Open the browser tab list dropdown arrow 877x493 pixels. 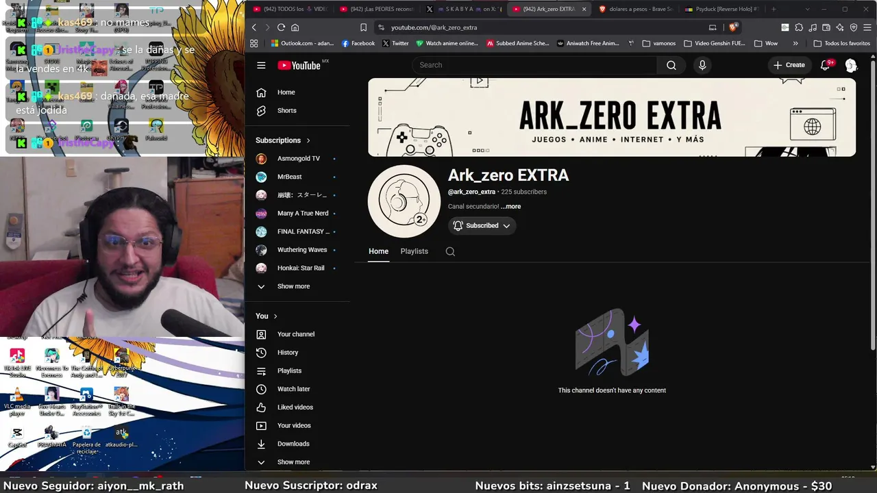(807, 9)
